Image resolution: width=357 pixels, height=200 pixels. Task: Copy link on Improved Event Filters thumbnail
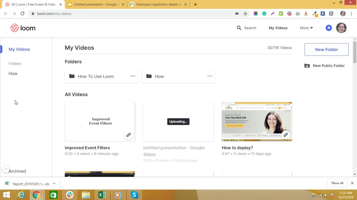click(128, 135)
